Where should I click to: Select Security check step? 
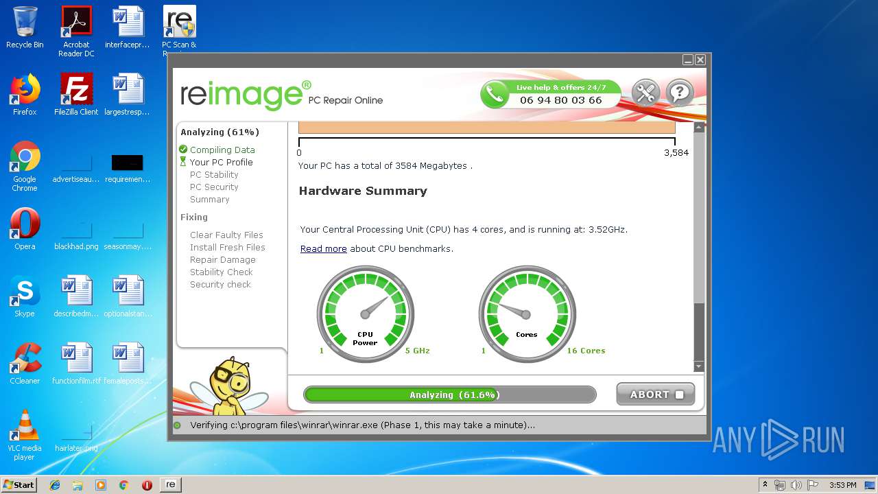(x=220, y=284)
